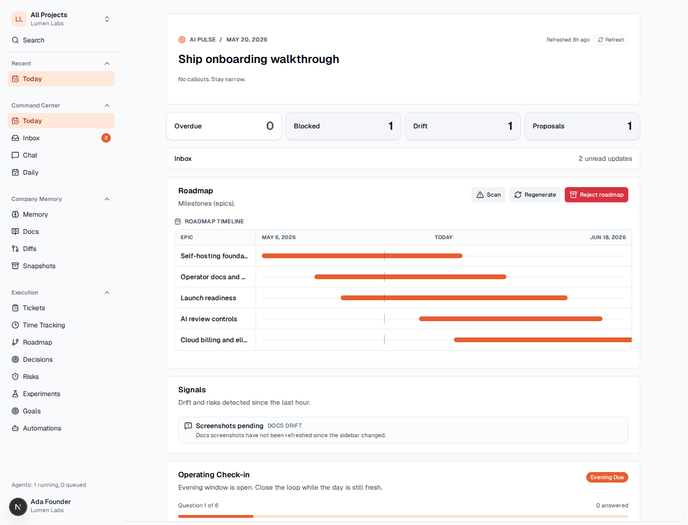This screenshot has width=688, height=525.
Task: Click the Regenerate roadmap button
Action: (x=535, y=195)
